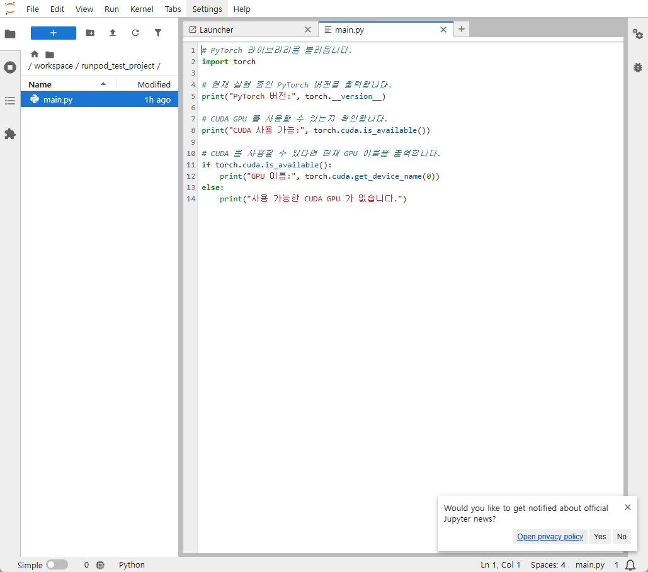
Task: Open the Extension Manager puzzle icon
Action: click(x=10, y=134)
